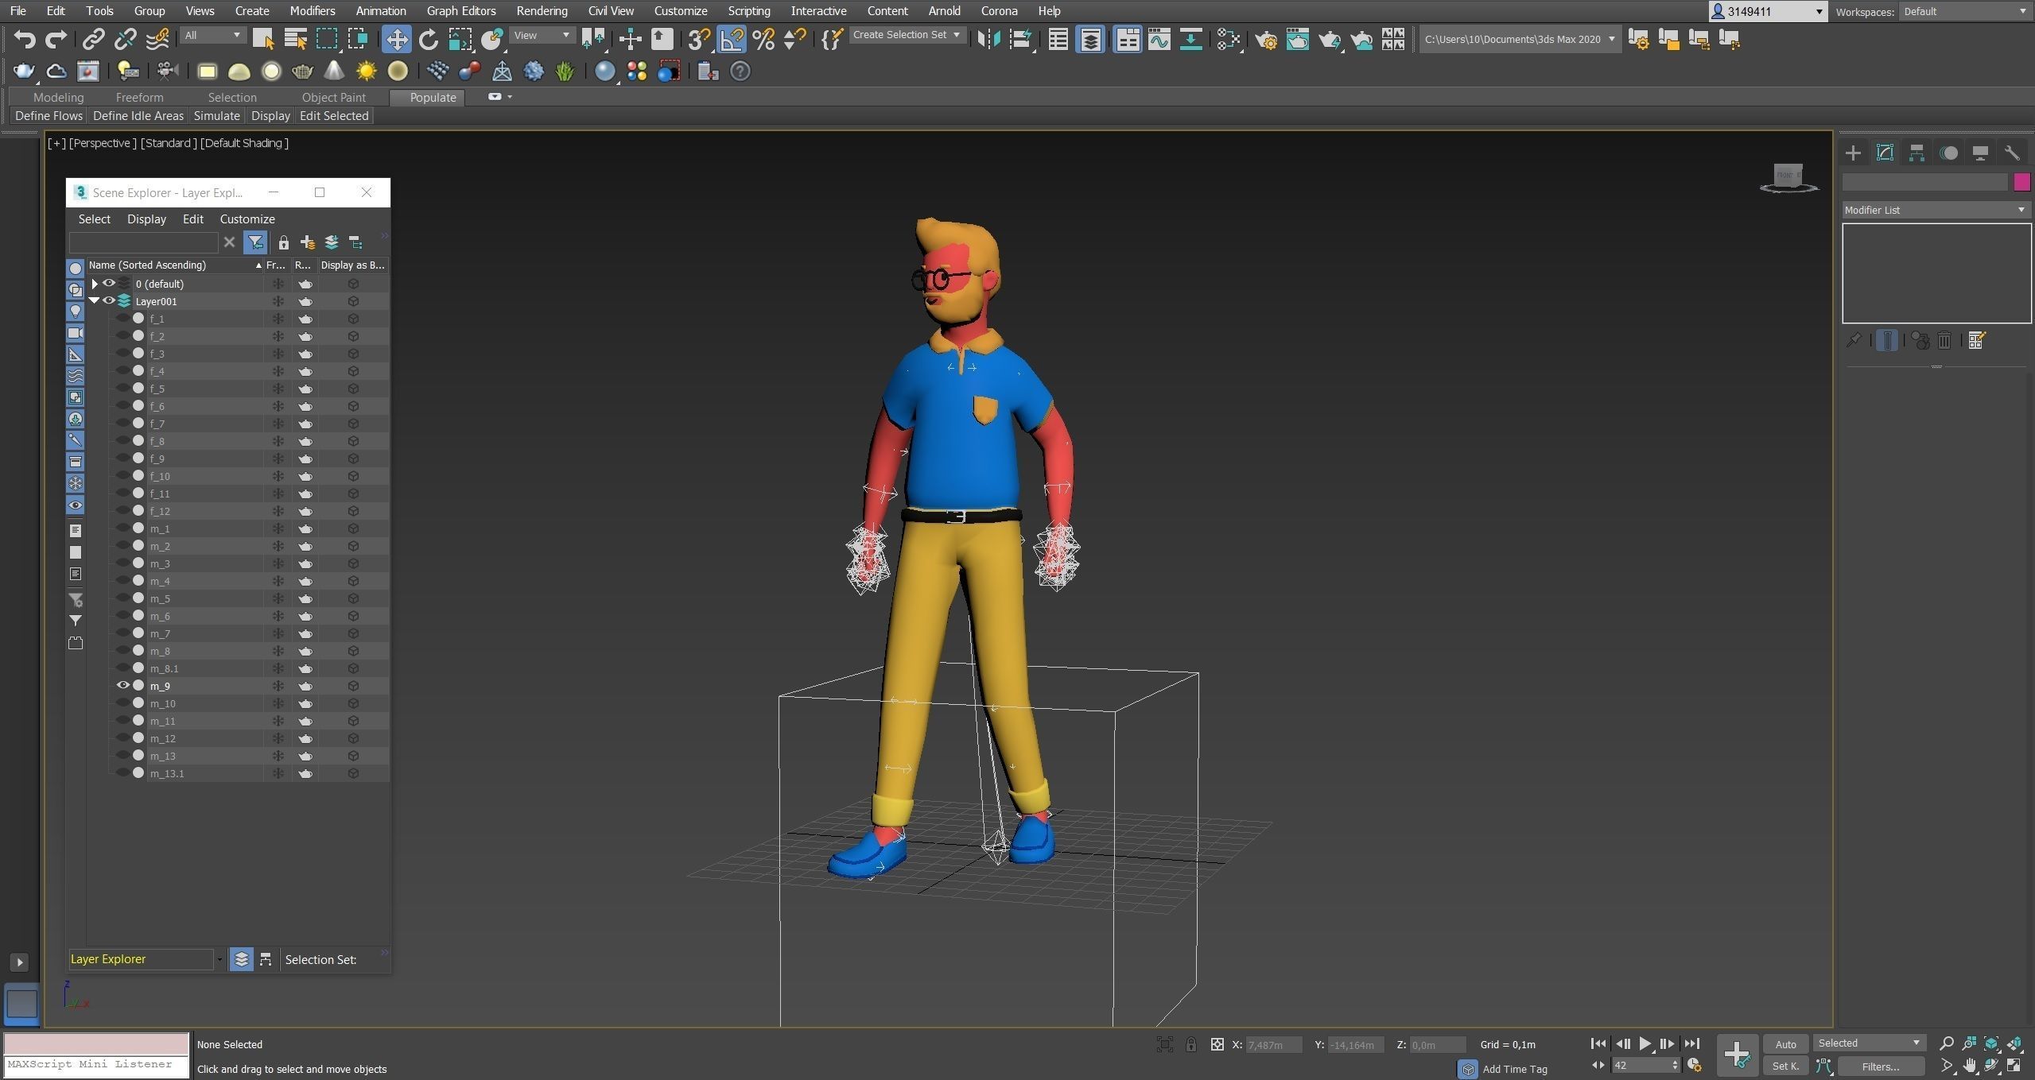
Task: Create a Teapot primitive from toolbar
Action: tap(302, 72)
